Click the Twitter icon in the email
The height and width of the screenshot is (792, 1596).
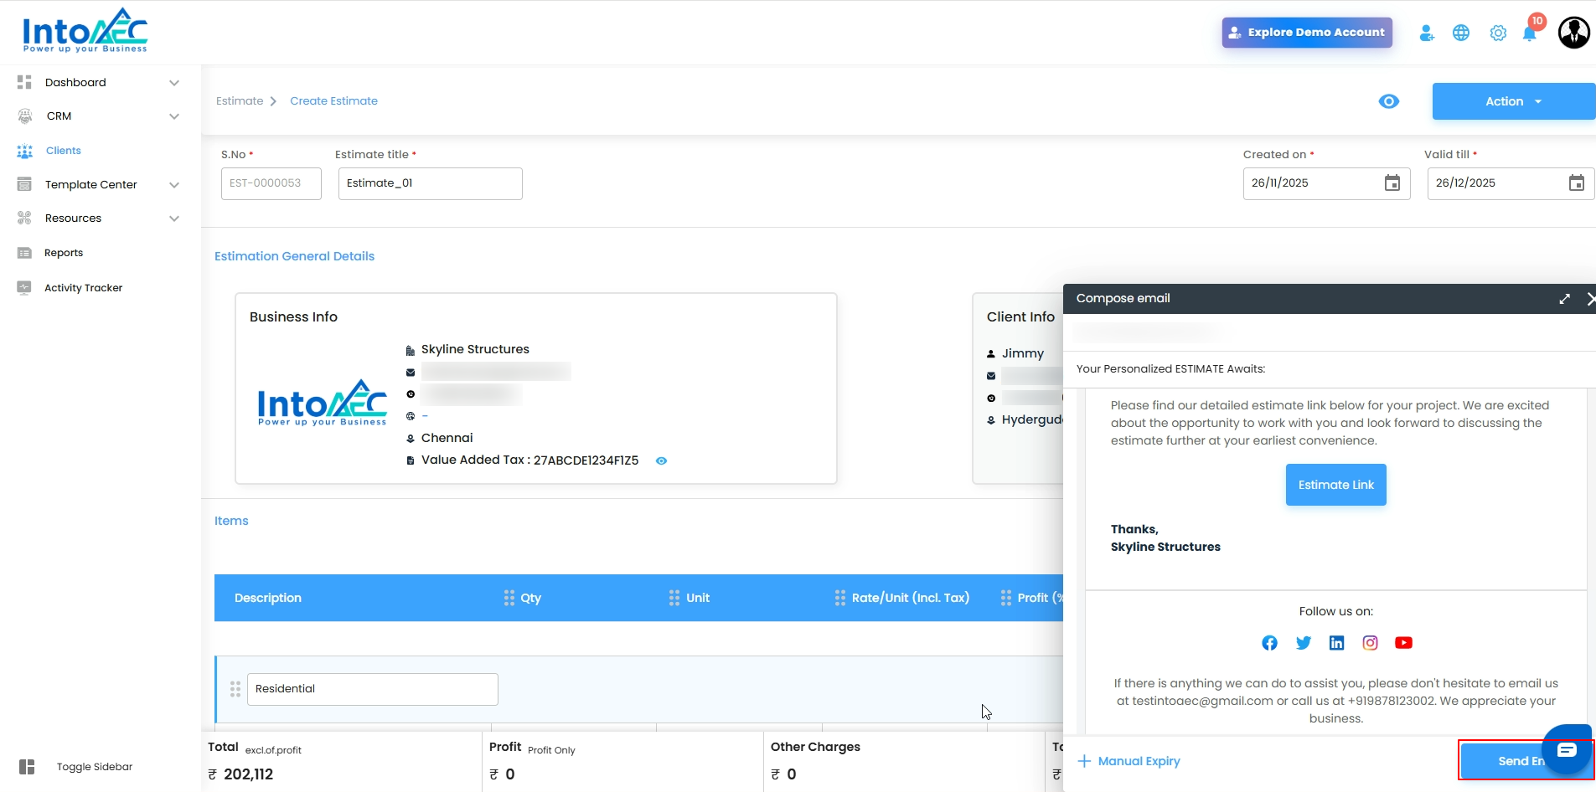tap(1304, 643)
